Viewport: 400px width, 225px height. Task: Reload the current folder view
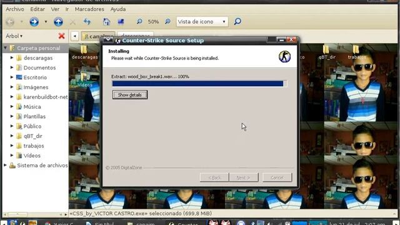(x=87, y=22)
